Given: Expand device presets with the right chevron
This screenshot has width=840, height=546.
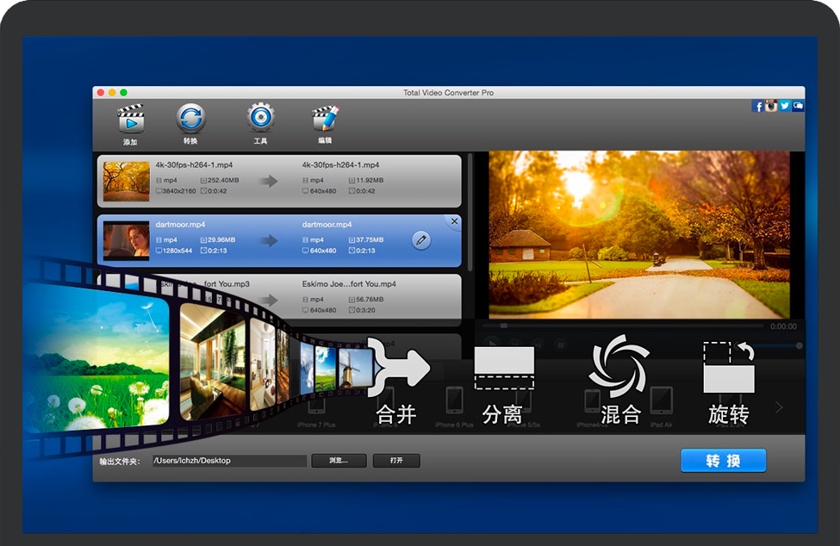Looking at the screenshot, I should [x=779, y=407].
